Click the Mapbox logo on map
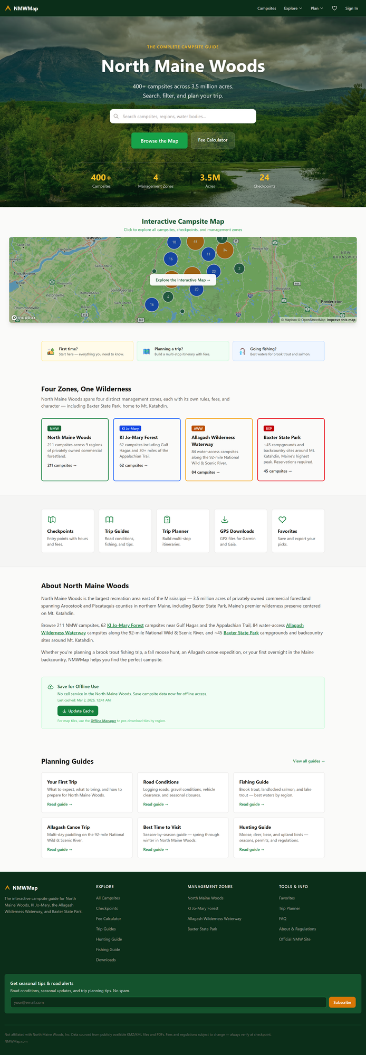Image resolution: width=366 pixels, height=1055 pixels. (x=24, y=318)
